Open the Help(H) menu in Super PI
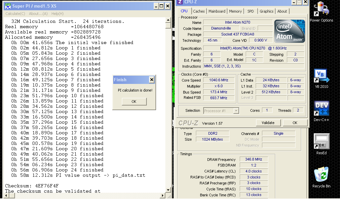The height and width of the screenshot is (199, 340). click(57, 13)
